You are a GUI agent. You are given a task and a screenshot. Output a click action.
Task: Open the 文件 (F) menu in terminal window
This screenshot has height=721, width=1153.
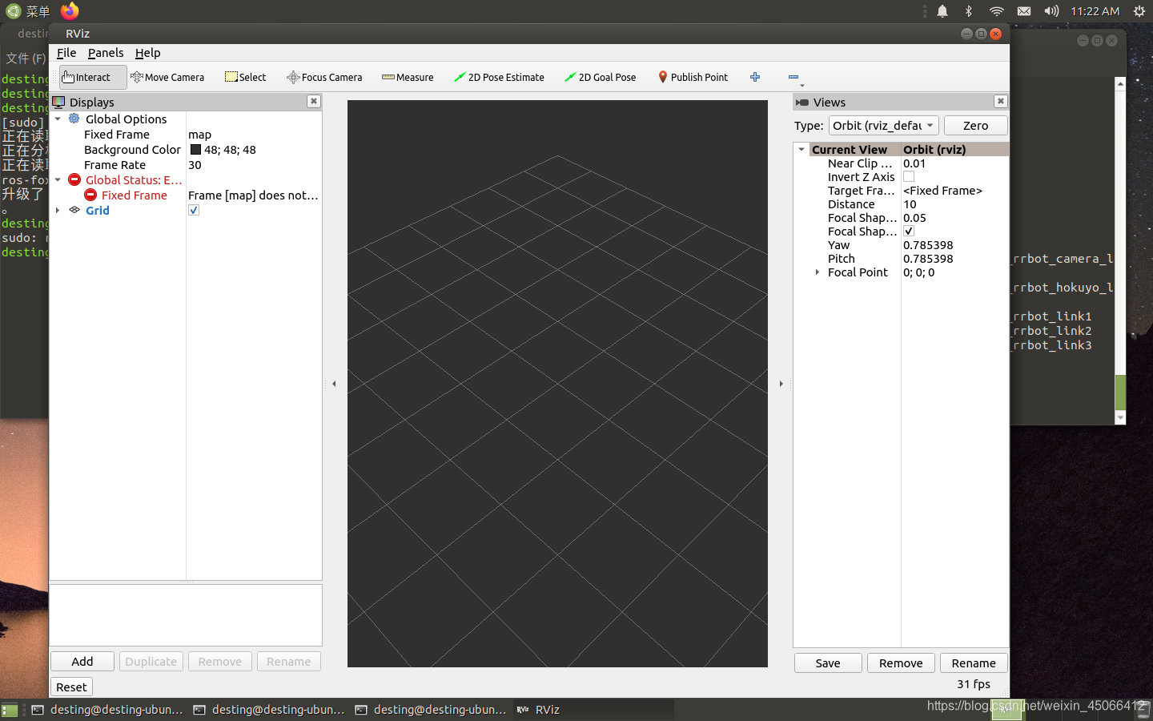[25, 58]
